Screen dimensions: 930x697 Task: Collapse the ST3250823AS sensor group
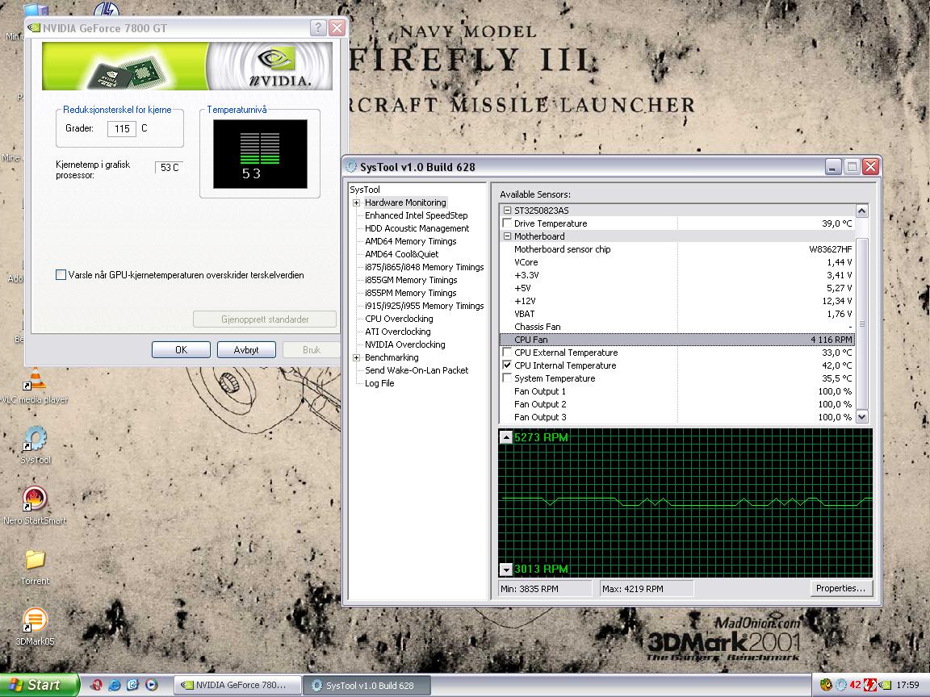507,211
